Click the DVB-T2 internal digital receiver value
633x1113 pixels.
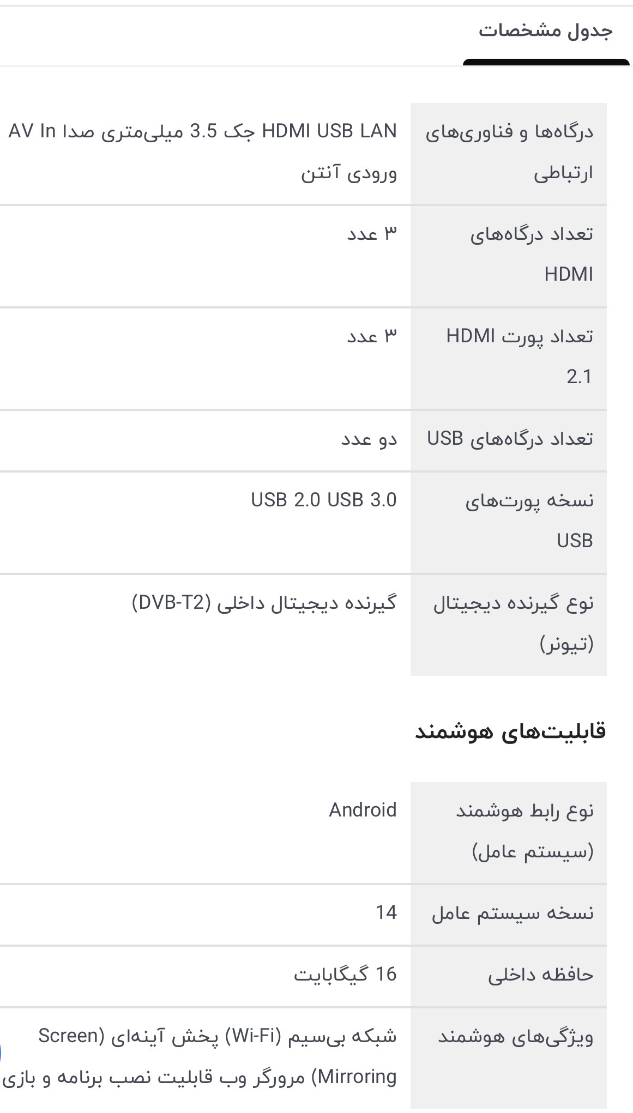tap(264, 603)
